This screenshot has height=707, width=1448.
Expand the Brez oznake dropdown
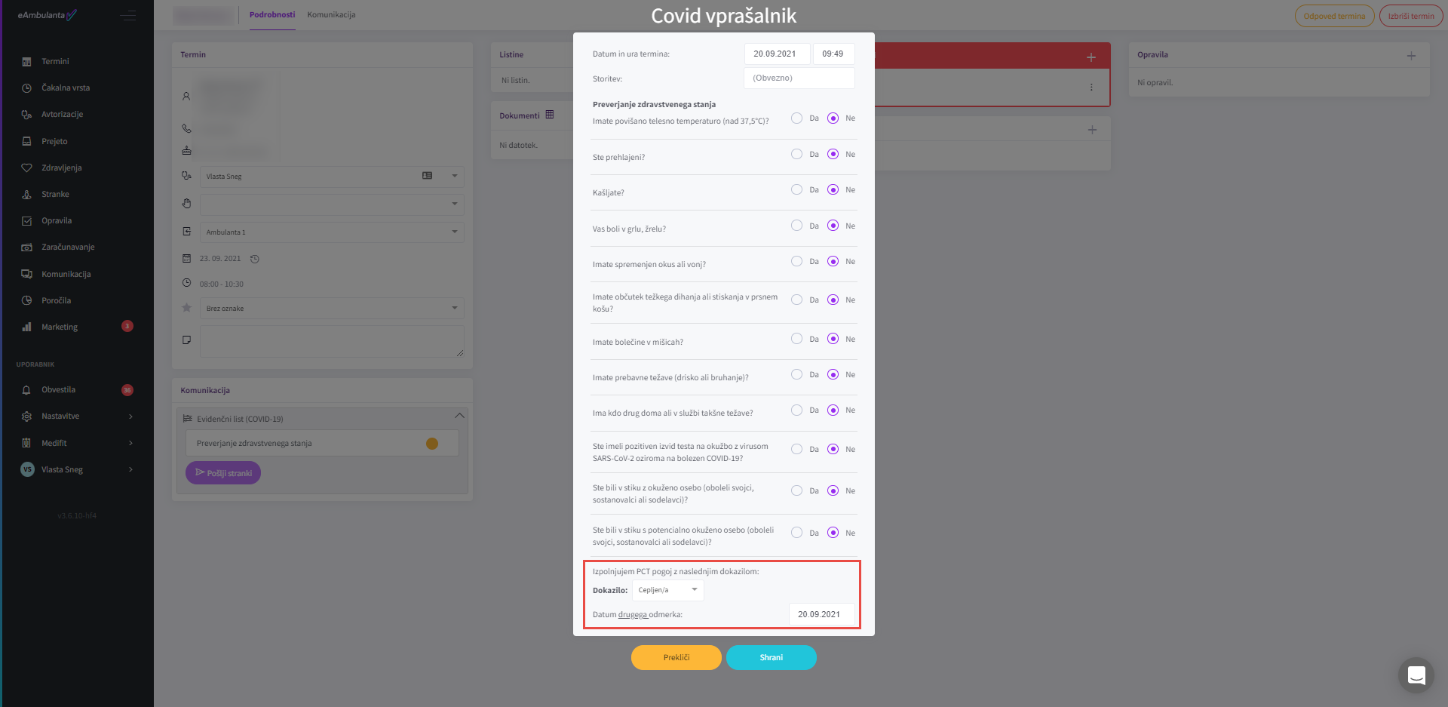coord(454,308)
